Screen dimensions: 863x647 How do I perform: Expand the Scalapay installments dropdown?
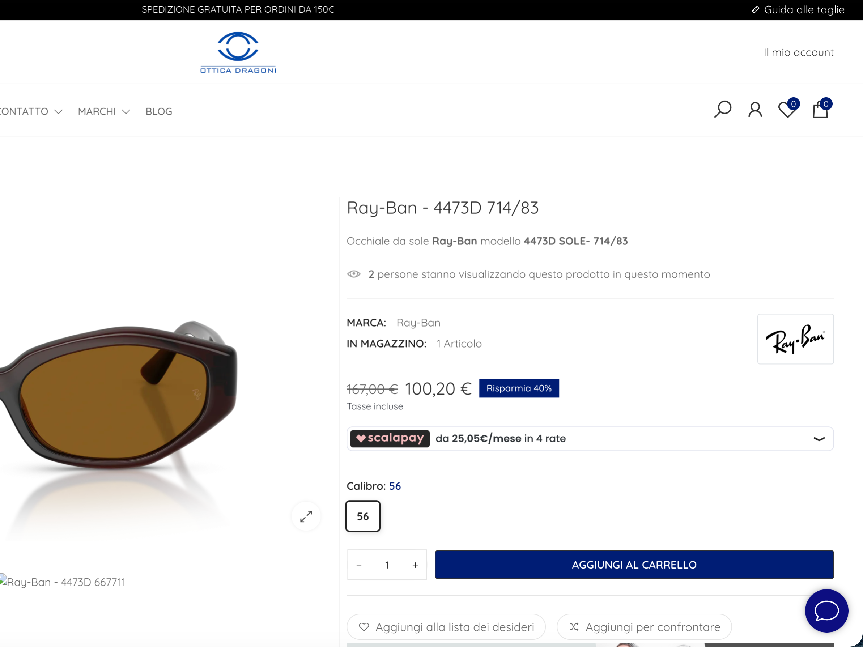819,439
